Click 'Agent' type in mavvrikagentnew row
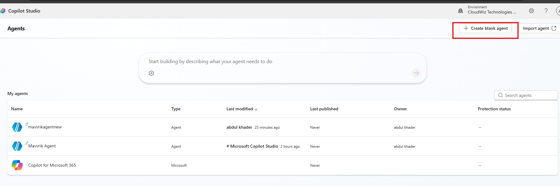Screen dimensions: 560x186 coord(176,127)
